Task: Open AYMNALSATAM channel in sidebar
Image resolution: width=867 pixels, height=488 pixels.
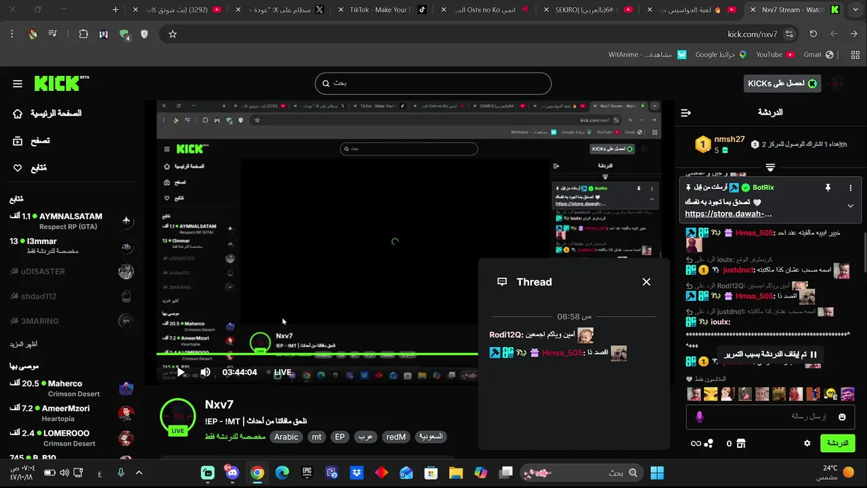Action: pos(71,221)
